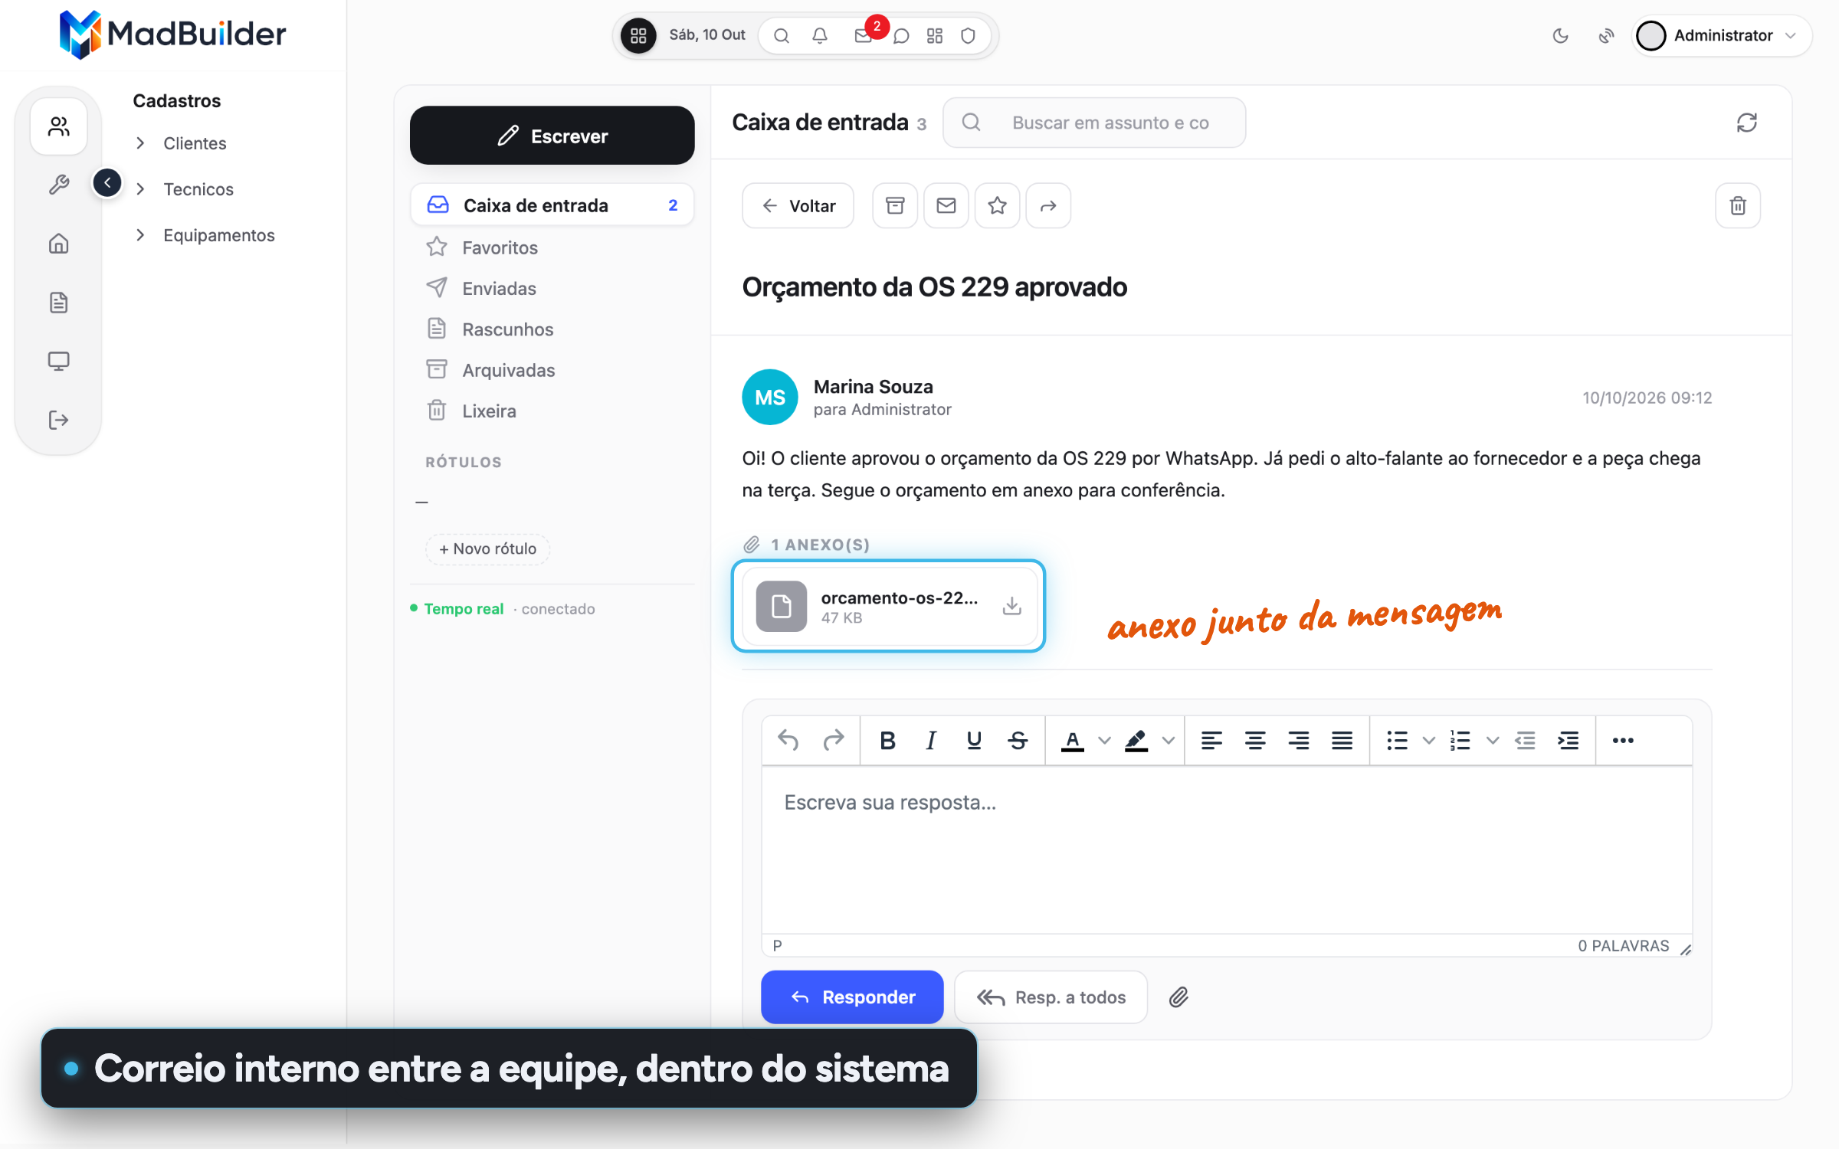
Task: Delete the message with trash icon
Action: [1738, 205]
